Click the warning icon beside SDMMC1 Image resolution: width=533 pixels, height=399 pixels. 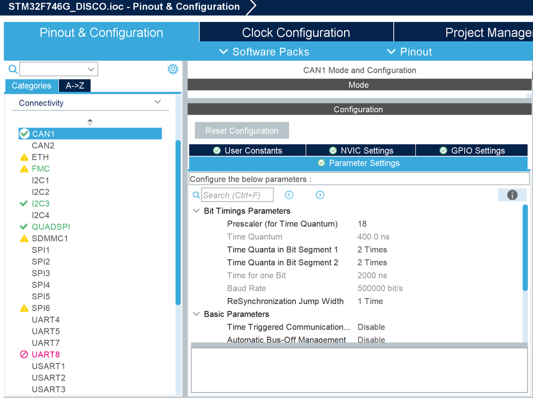24,238
